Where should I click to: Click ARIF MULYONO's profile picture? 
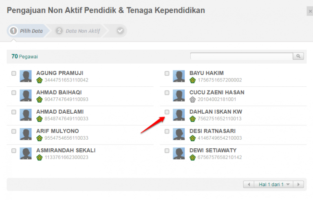click(26, 134)
